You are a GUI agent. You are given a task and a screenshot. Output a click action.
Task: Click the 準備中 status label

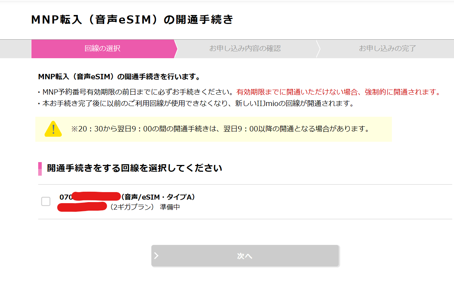tap(170, 207)
